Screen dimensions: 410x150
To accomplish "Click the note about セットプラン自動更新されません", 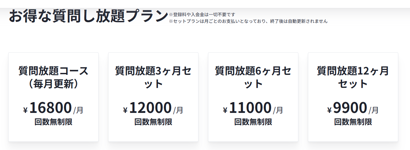I will [x=248, y=22].
